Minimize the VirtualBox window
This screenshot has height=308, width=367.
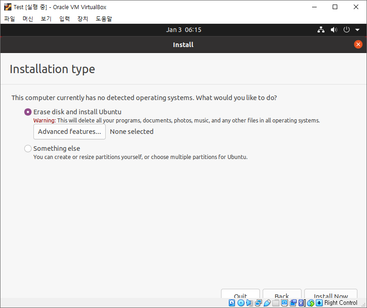click(314, 7)
